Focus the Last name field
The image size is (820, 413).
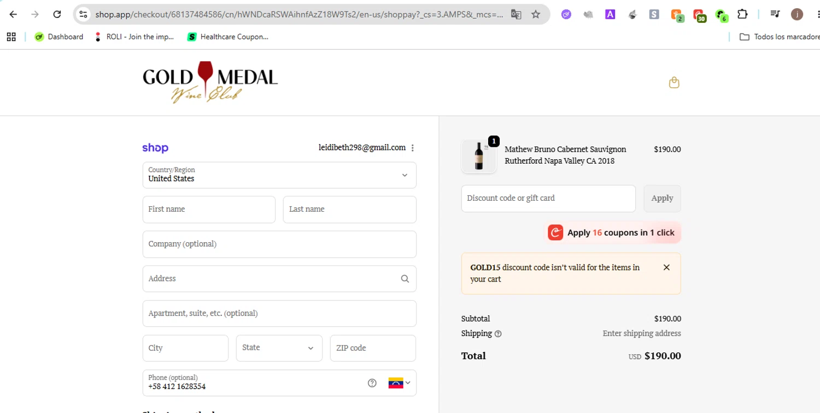349,210
